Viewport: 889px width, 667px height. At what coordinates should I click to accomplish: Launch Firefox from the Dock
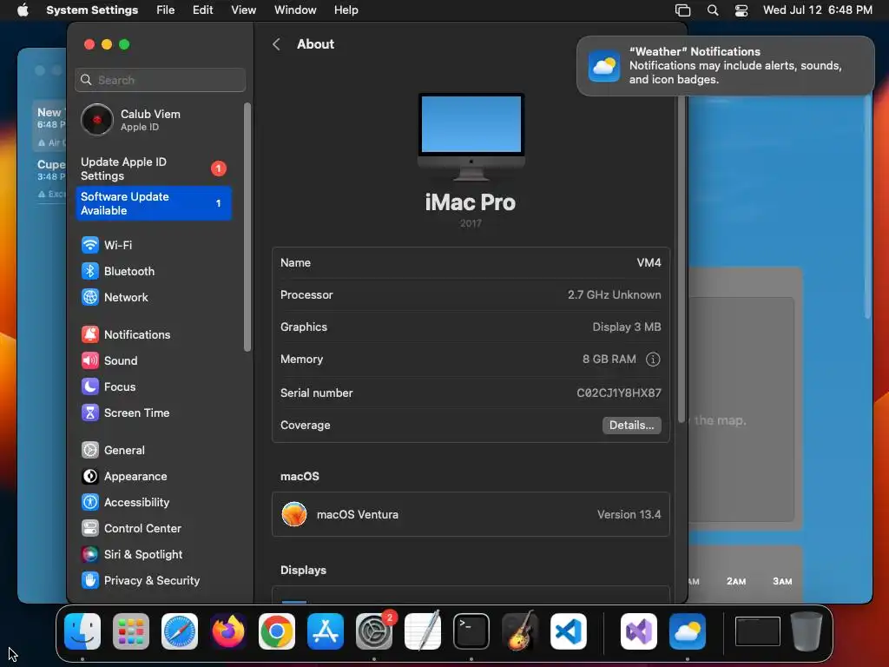coord(228,631)
